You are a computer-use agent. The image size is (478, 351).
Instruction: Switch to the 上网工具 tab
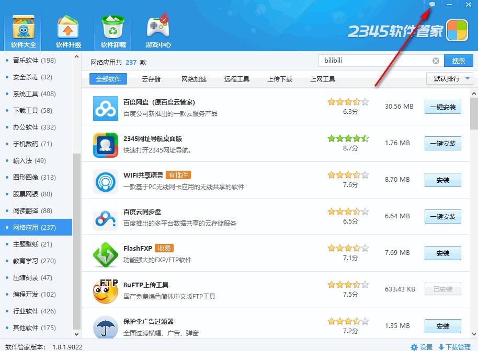[323, 79]
